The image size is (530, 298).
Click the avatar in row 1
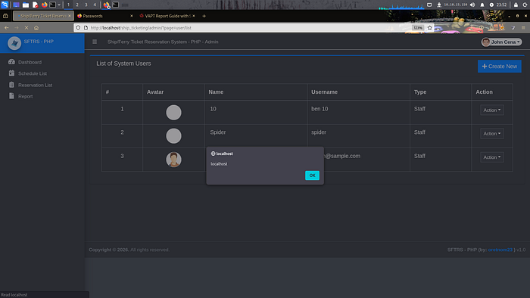pos(173,113)
